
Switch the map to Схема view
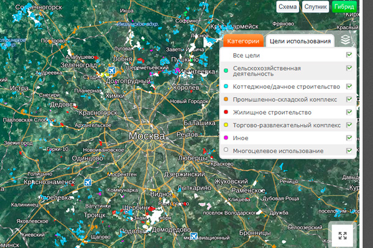point(287,6)
